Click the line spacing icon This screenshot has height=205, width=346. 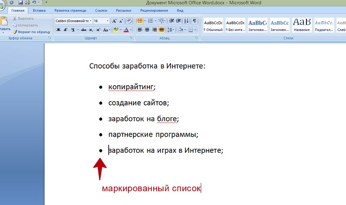[x=170, y=30]
